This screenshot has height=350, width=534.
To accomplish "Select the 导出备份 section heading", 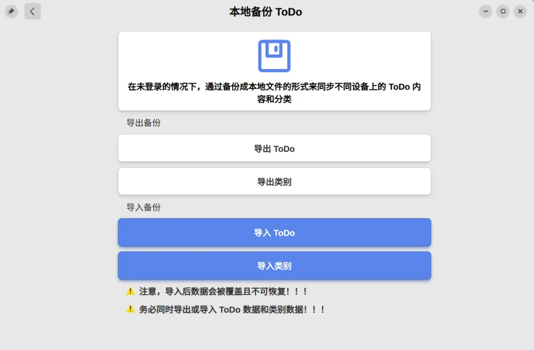I will [x=144, y=123].
